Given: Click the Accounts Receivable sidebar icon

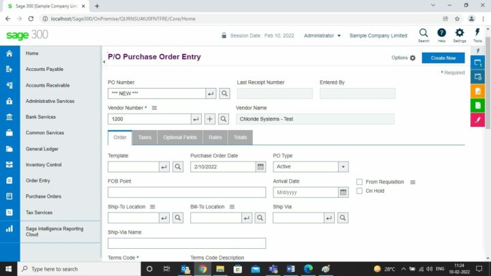Looking at the screenshot, I should 10,85.
